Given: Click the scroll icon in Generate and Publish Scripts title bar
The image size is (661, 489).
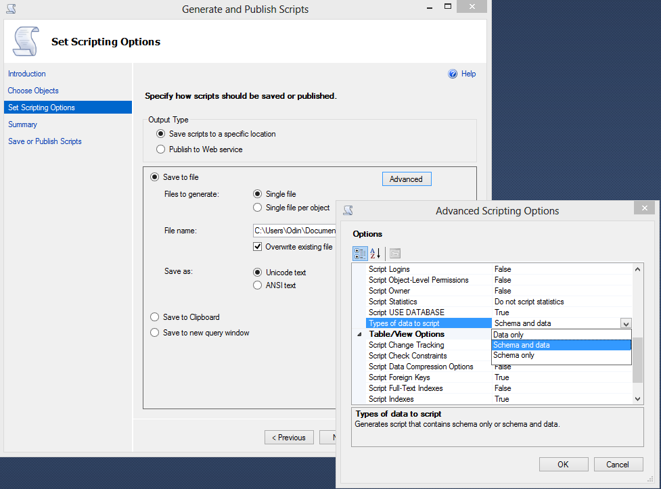Looking at the screenshot, I should click(x=9, y=9).
